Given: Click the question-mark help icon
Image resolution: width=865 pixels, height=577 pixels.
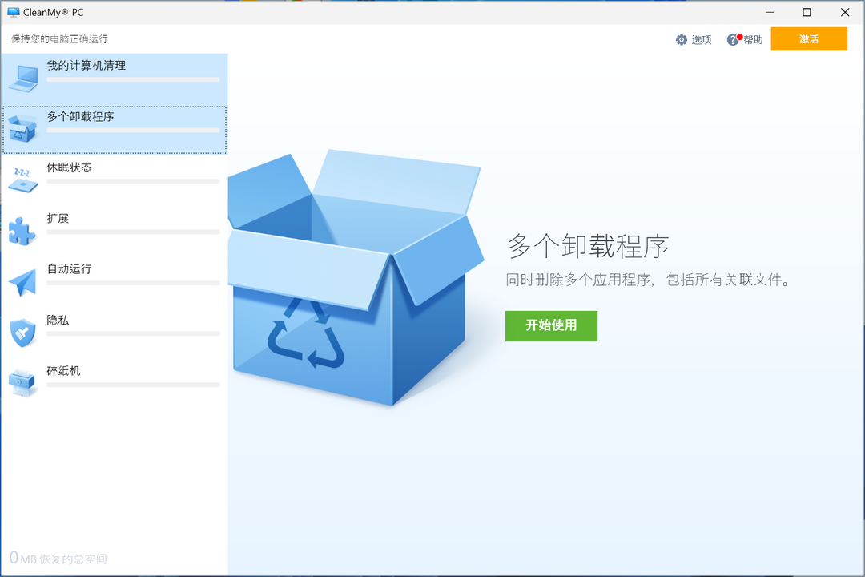Looking at the screenshot, I should pos(734,38).
